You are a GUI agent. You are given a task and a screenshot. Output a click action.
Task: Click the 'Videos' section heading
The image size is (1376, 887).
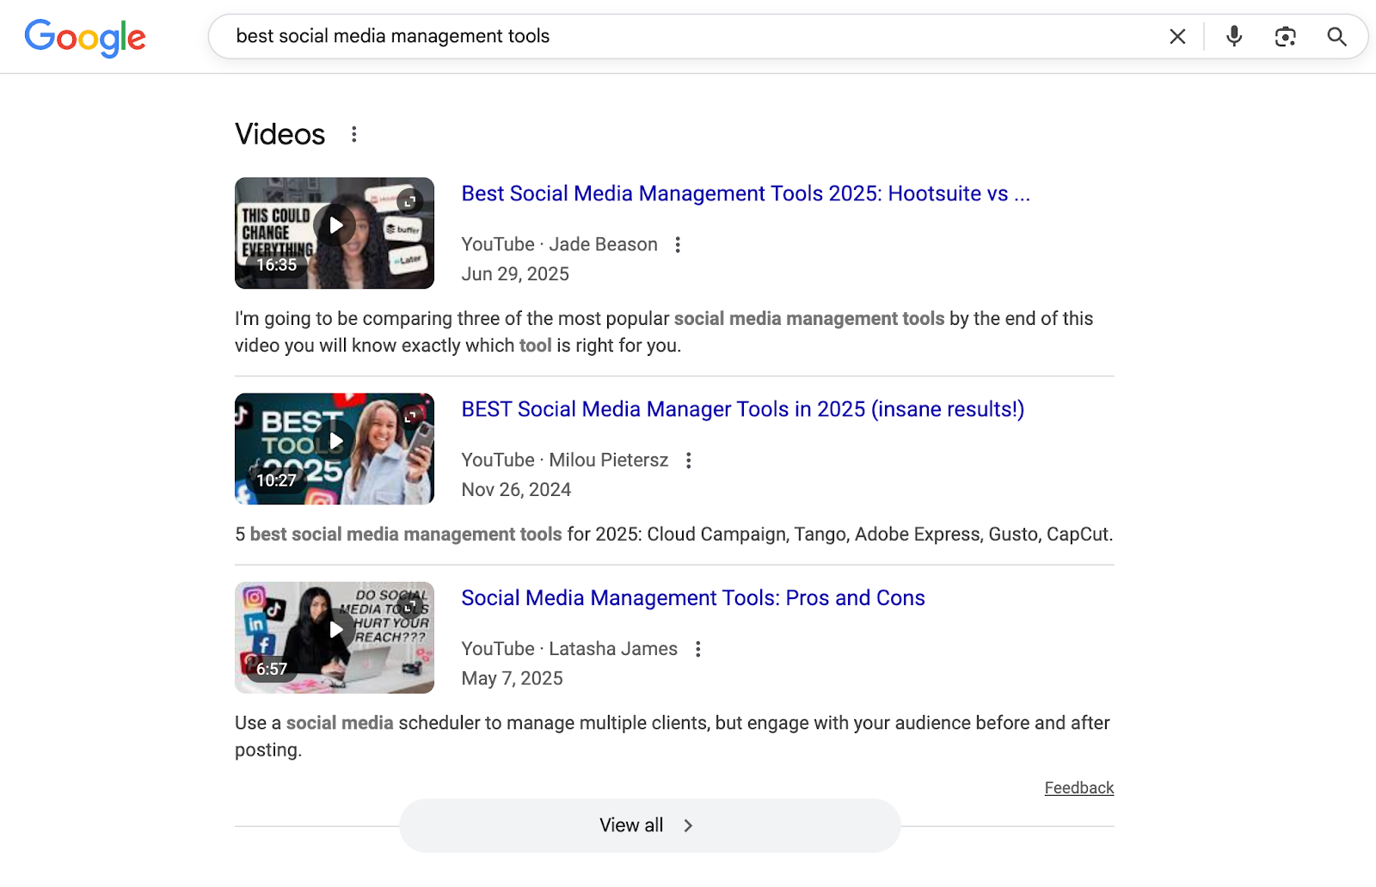[x=279, y=134]
